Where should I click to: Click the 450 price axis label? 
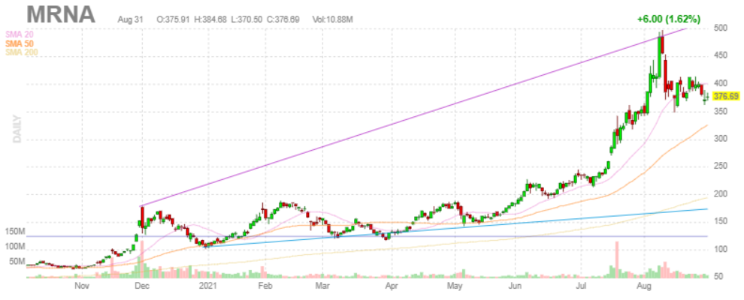point(719,55)
